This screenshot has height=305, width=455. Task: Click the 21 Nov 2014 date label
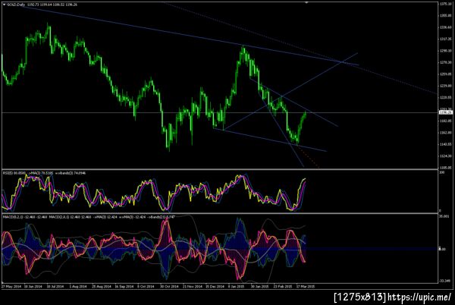pos(193,287)
